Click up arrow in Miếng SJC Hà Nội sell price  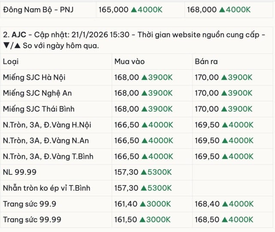coord(223,77)
